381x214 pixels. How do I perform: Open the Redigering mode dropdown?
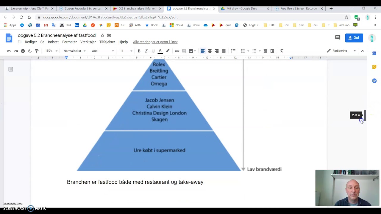pyautogui.click(x=341, y=51)
